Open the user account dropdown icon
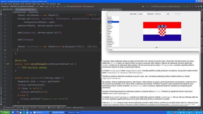Image resolution: width=203 pixels, height=114 pixels. (x=143, y=6)
